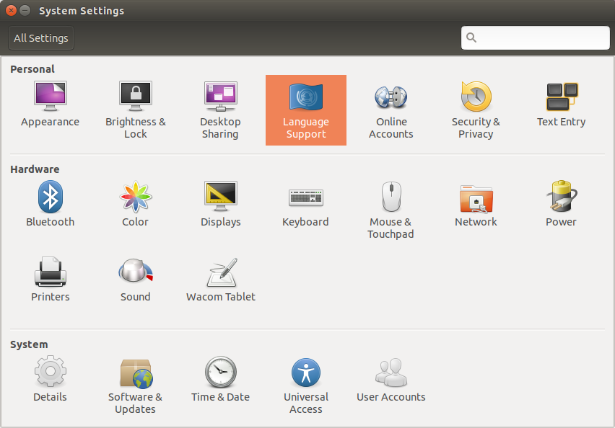This screenshot has width=615, height=428.
Task: Open Security & Privacy settings
Action: click(476, 110)
